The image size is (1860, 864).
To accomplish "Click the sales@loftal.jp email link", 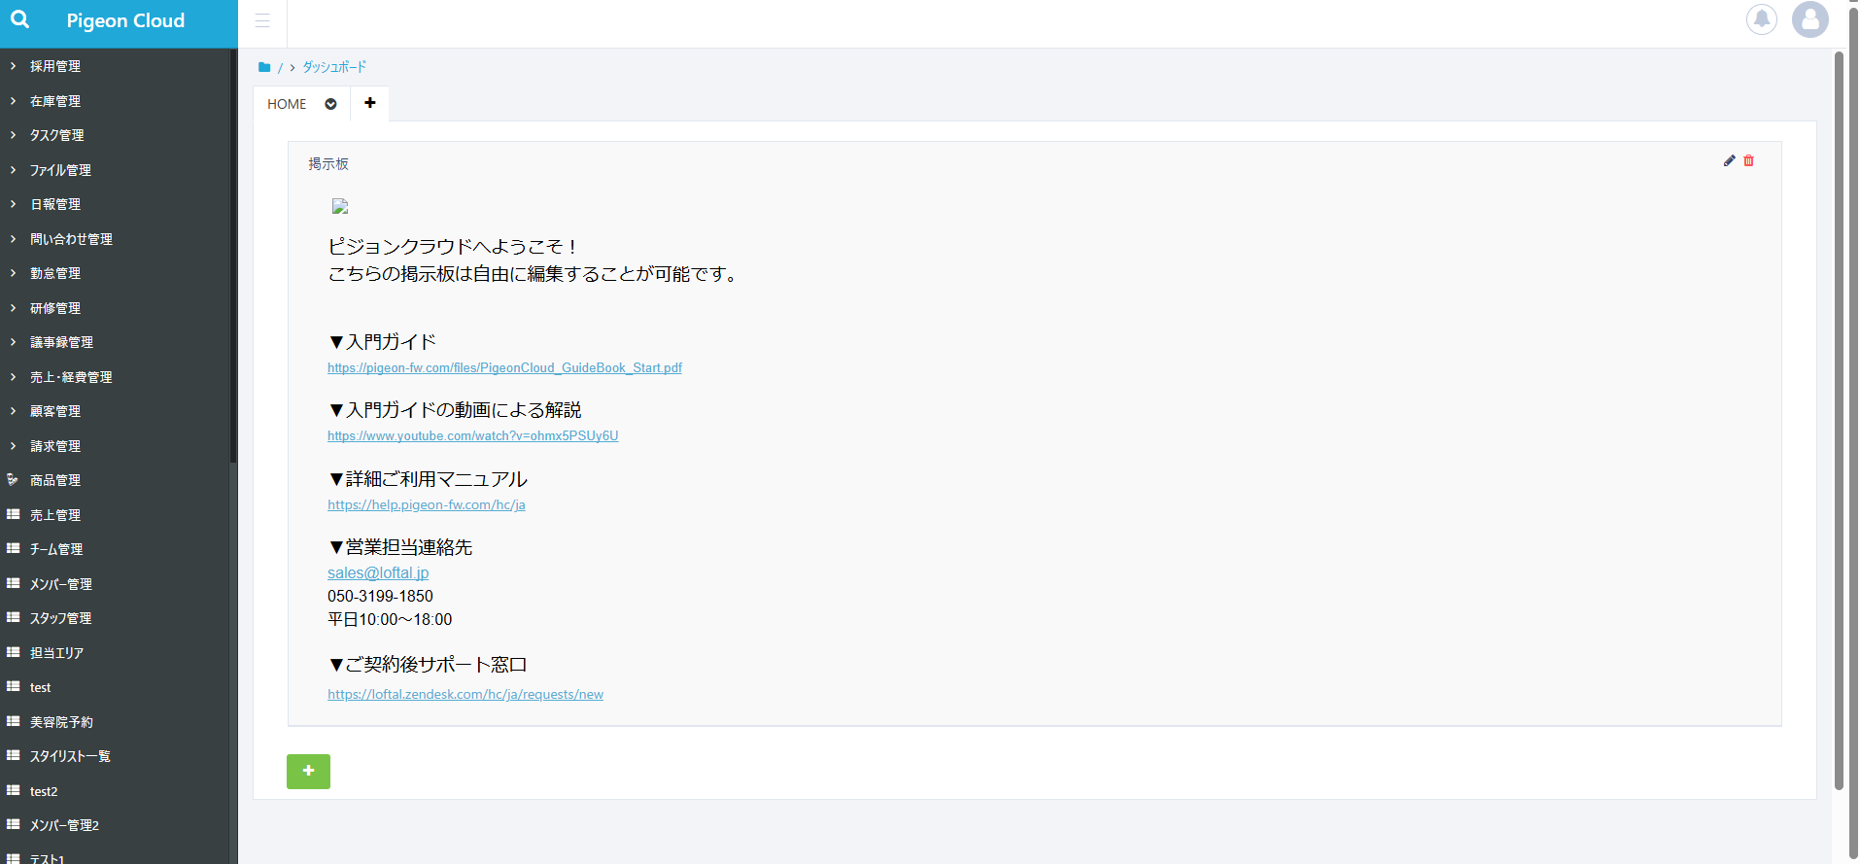I will pos(378,573).
